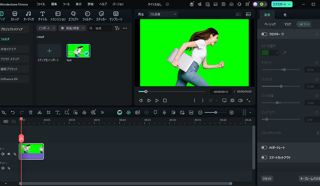Click the microphone voiceover icon

click(x=164, y=113)
